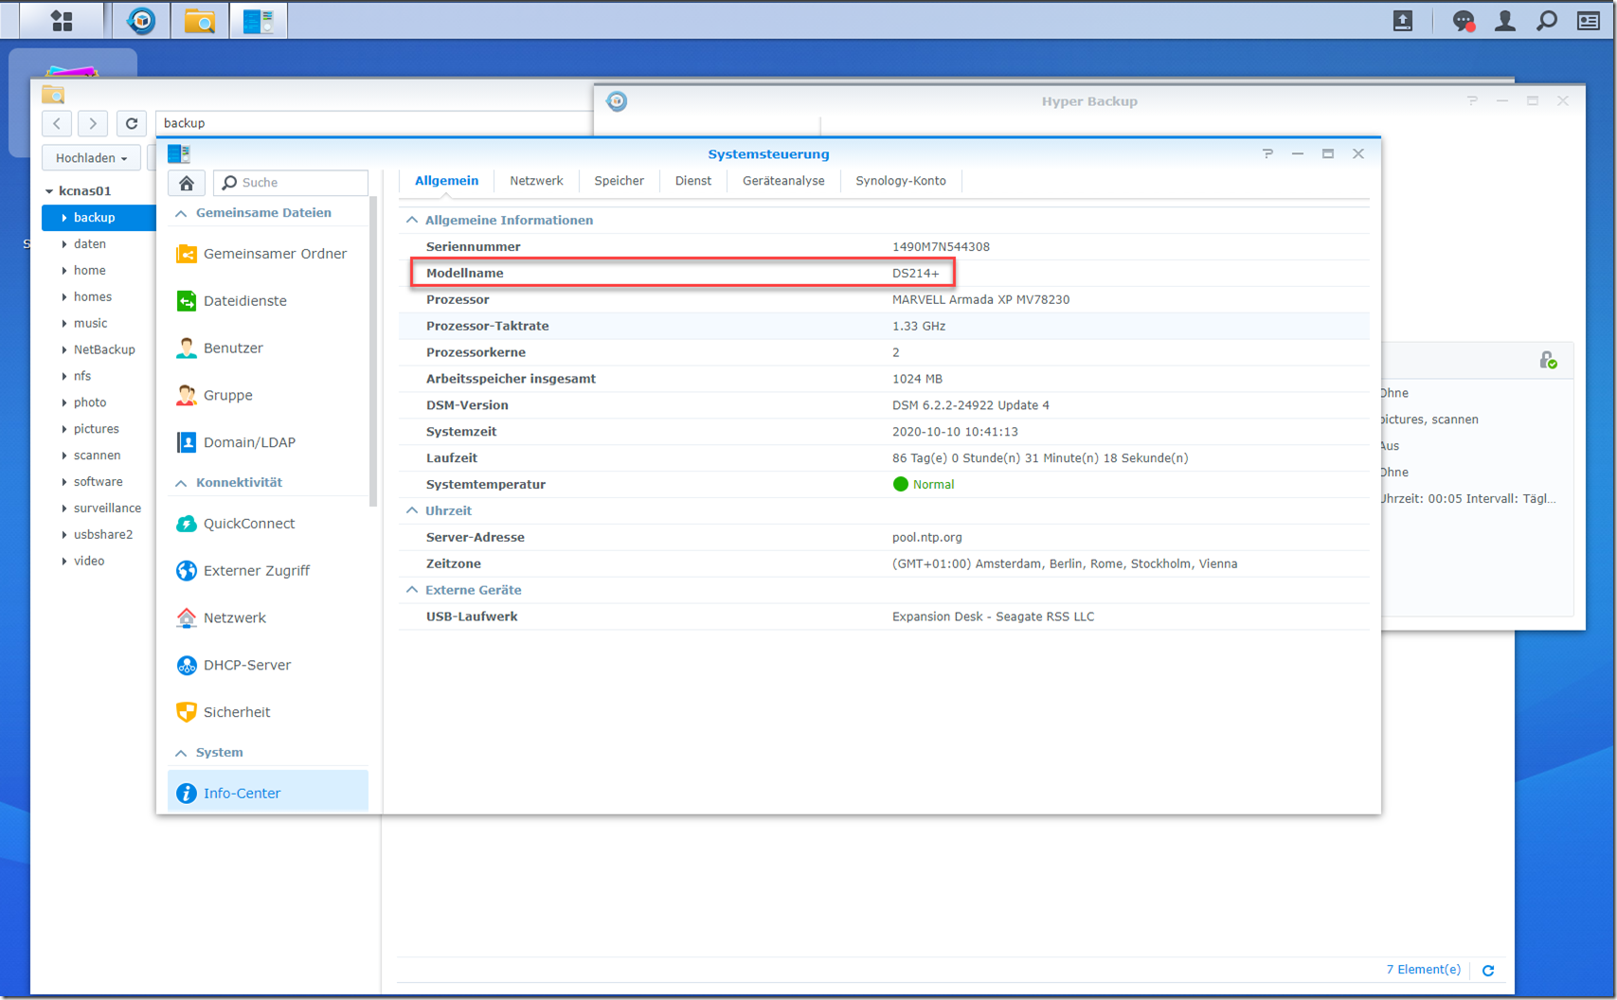The height and width of the screenshot is (1000, 1617).
Task: Open the Hochladen dropdown
Action: 91,158
